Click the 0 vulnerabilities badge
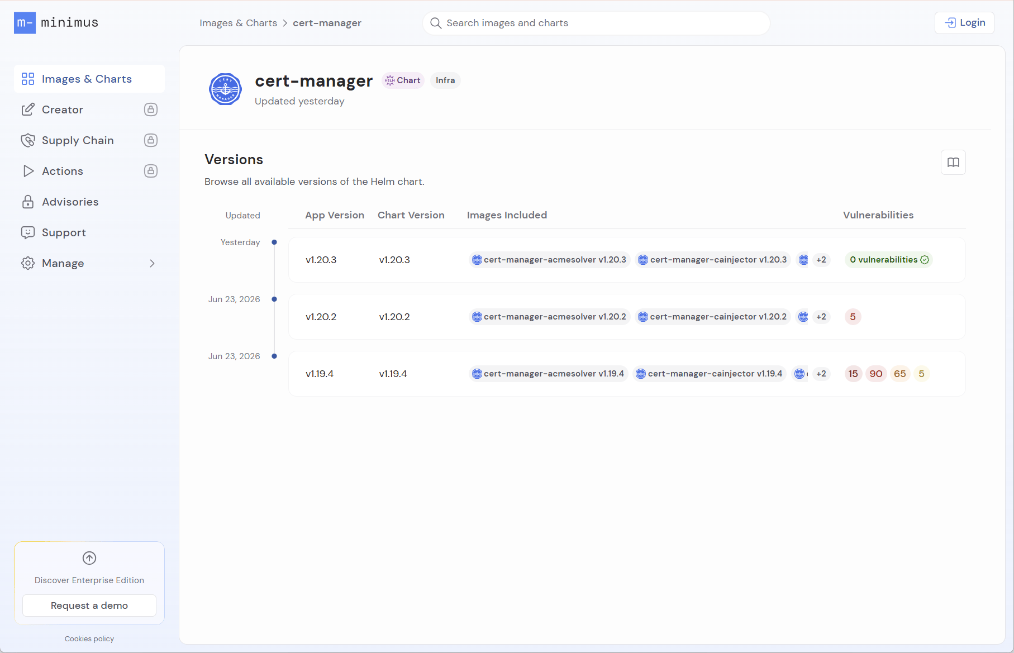Viewport: 1014px width, 653px height. click(x=889, y=260)
